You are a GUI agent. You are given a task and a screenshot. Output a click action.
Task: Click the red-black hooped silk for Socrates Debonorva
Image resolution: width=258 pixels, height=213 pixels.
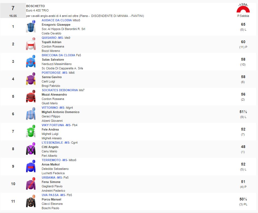point(31,96)
